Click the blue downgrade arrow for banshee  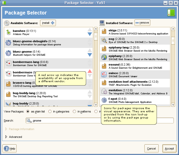[90, 34]
